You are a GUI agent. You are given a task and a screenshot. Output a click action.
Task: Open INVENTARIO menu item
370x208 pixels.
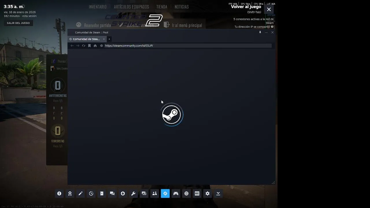pyautogui.click(x=97, y=7)
